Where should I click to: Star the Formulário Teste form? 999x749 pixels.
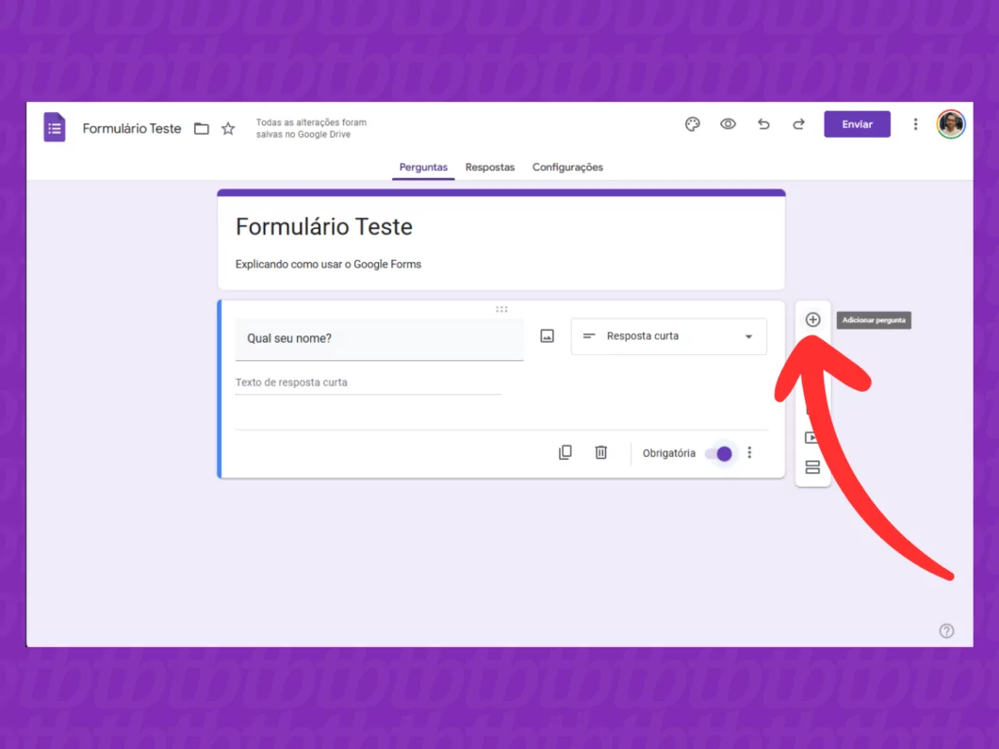click(x=228, y=129)
